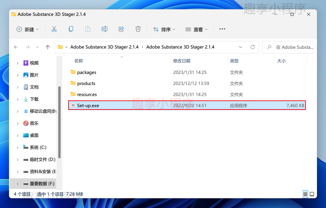Expand the 资料&安装 (E:) drive node
This screenshot has width=326, height=208.
[x=18, y=172]
